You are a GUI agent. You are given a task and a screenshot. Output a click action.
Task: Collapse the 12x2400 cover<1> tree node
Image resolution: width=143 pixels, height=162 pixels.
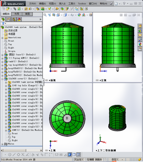2,79
